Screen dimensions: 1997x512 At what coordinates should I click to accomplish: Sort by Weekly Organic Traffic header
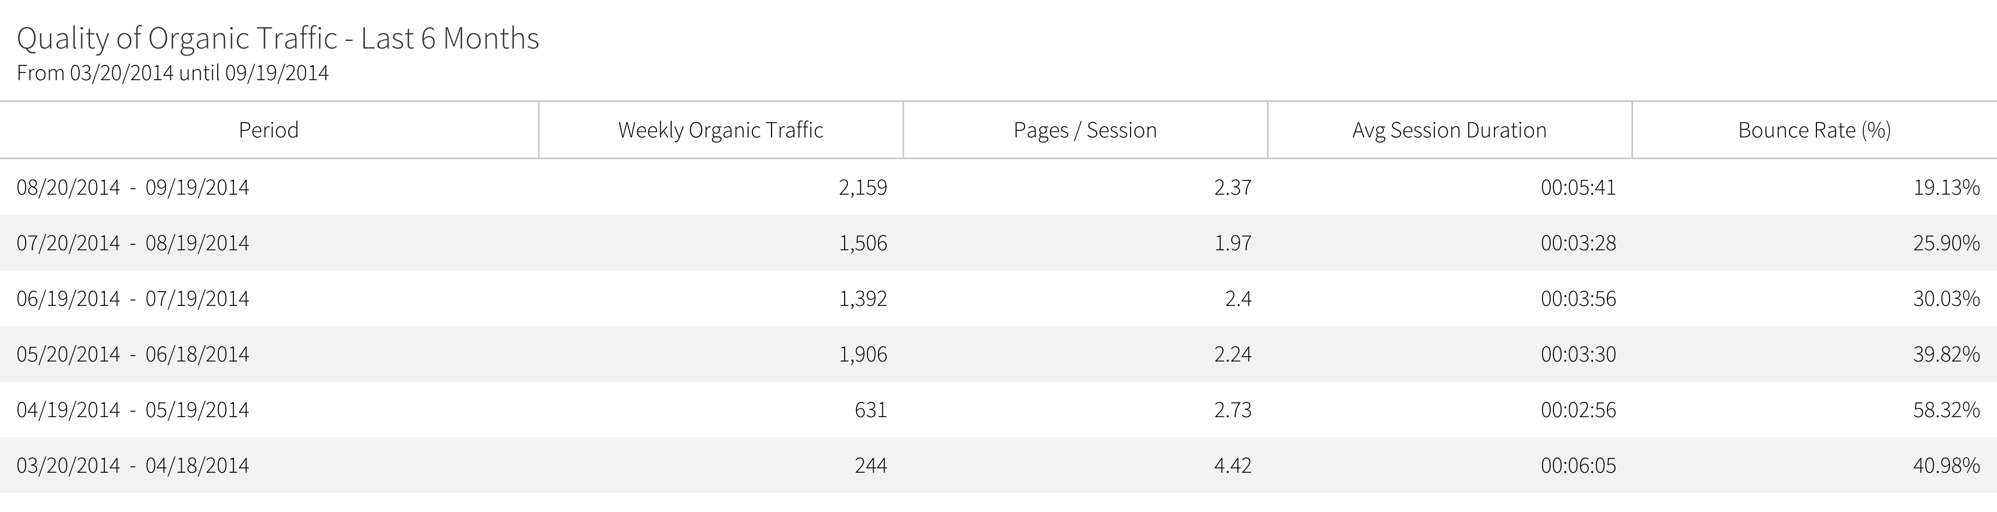point(720,130)
